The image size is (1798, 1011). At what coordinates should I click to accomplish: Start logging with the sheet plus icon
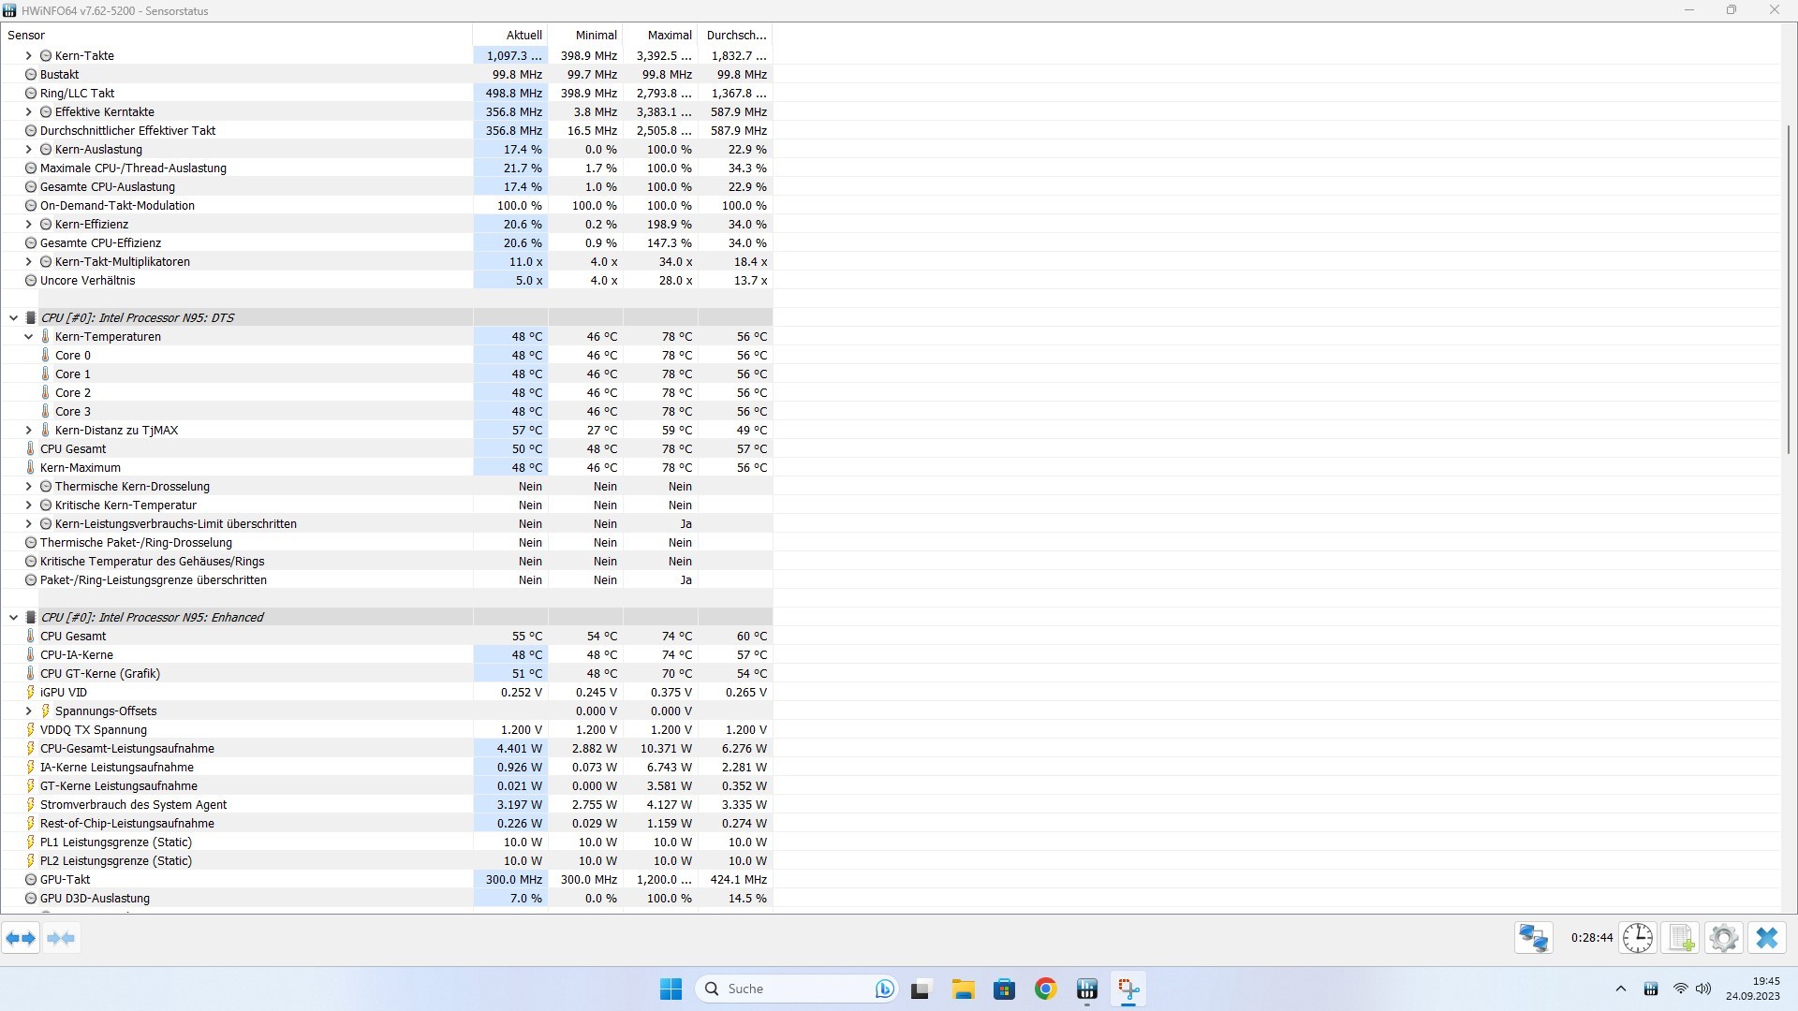tap(1681, 938)
